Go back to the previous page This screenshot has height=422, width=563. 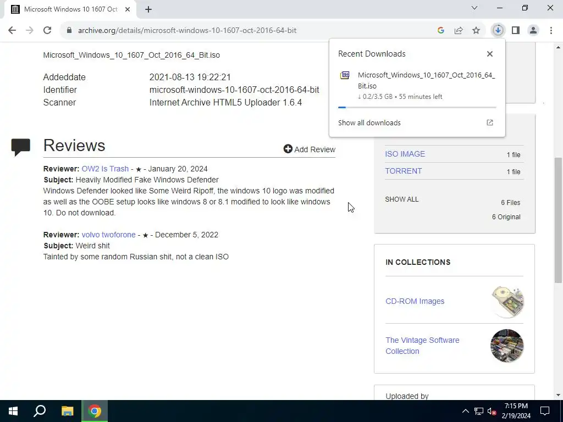pyautogui.click(x=12, y=31)
